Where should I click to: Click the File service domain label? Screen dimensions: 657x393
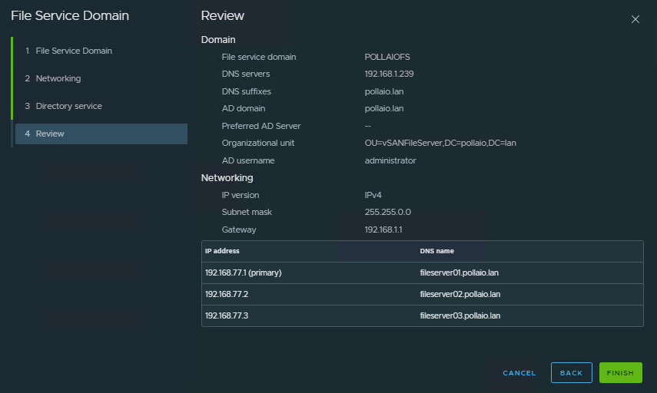coord(258,57)
